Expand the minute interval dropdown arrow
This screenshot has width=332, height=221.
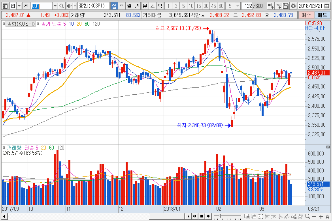(x=237, y=6)
